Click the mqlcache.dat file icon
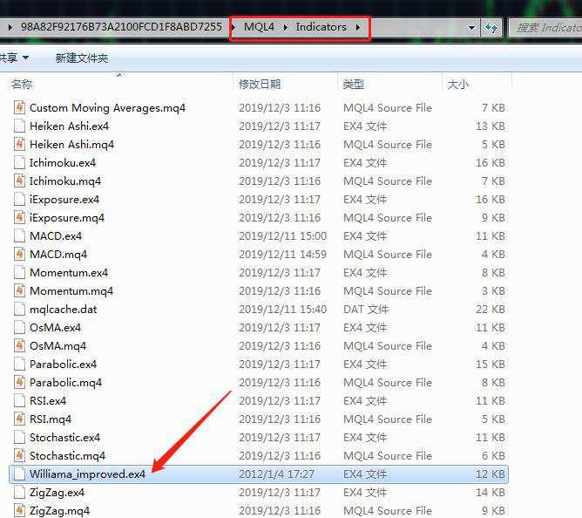This screenshot has width=582, height=518. pyautogui.click(x=20, y=309)
